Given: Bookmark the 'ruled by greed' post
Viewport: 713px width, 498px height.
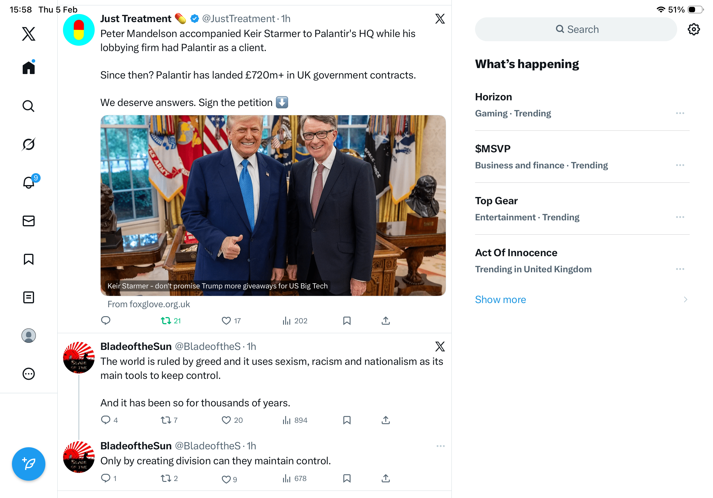Looking at the screenshot, I should click(x=347, y=420).
